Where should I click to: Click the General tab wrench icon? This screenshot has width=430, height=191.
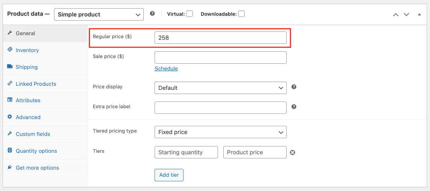coord(10,33)
